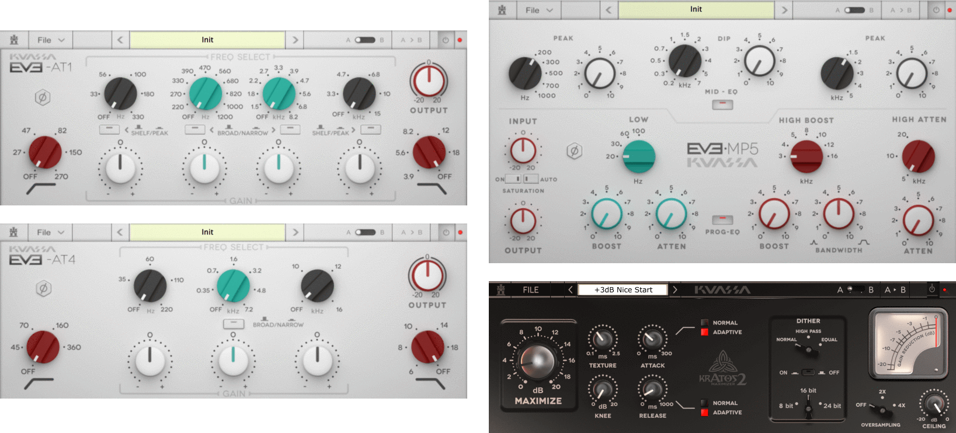Open the File dropdown in EVE-MP5

pyautogui.click(x=538, y=10)
